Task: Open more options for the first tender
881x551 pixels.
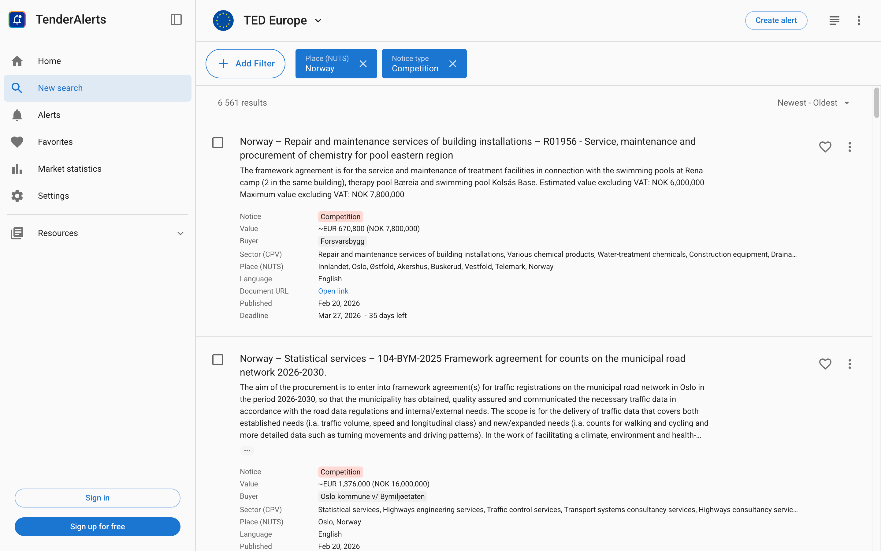Action: [849, 147]
